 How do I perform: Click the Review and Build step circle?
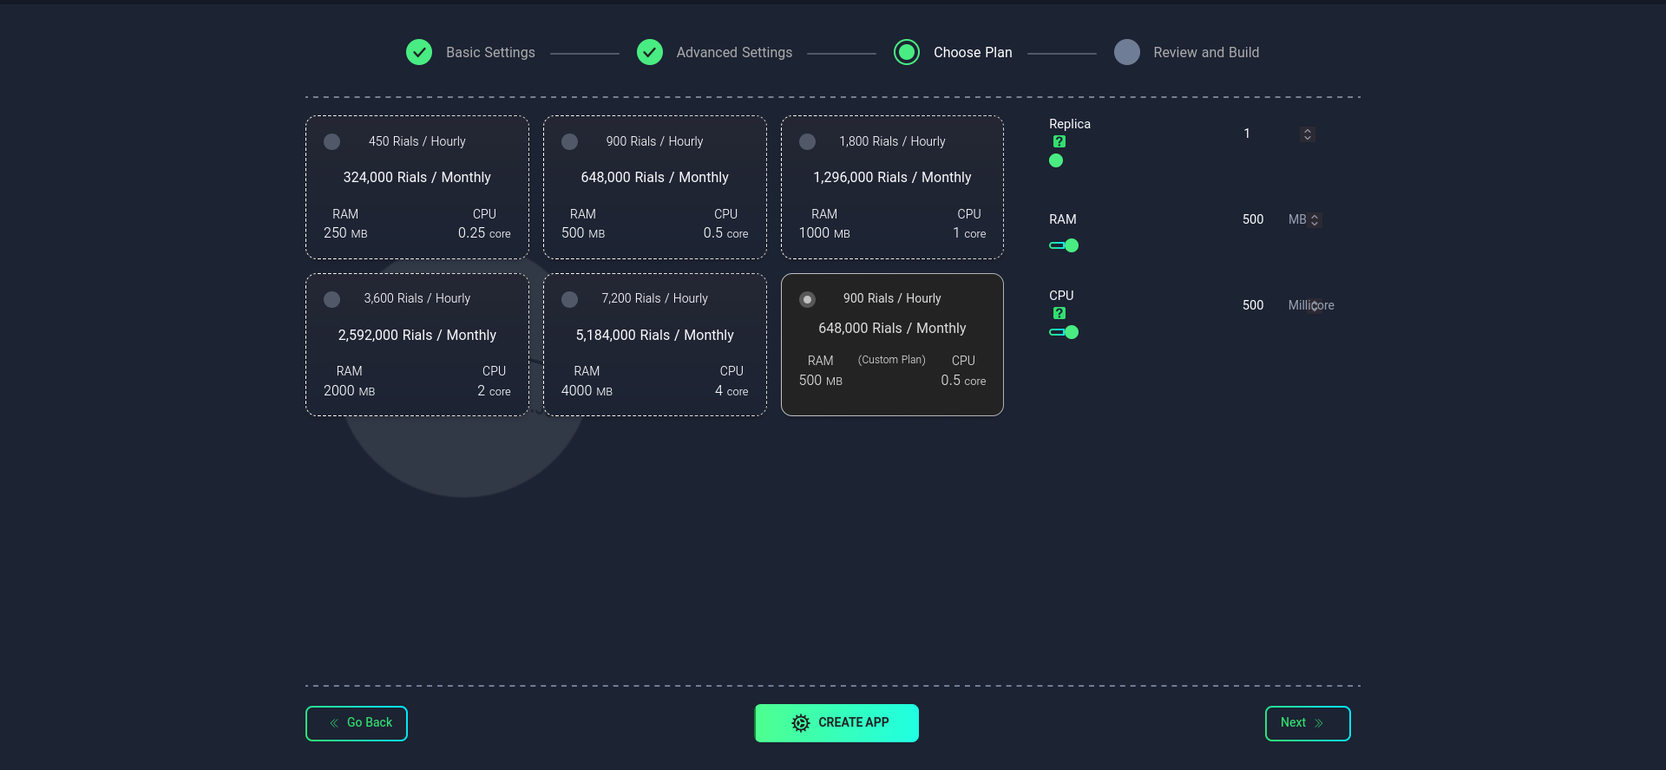tap(1127, 52)
